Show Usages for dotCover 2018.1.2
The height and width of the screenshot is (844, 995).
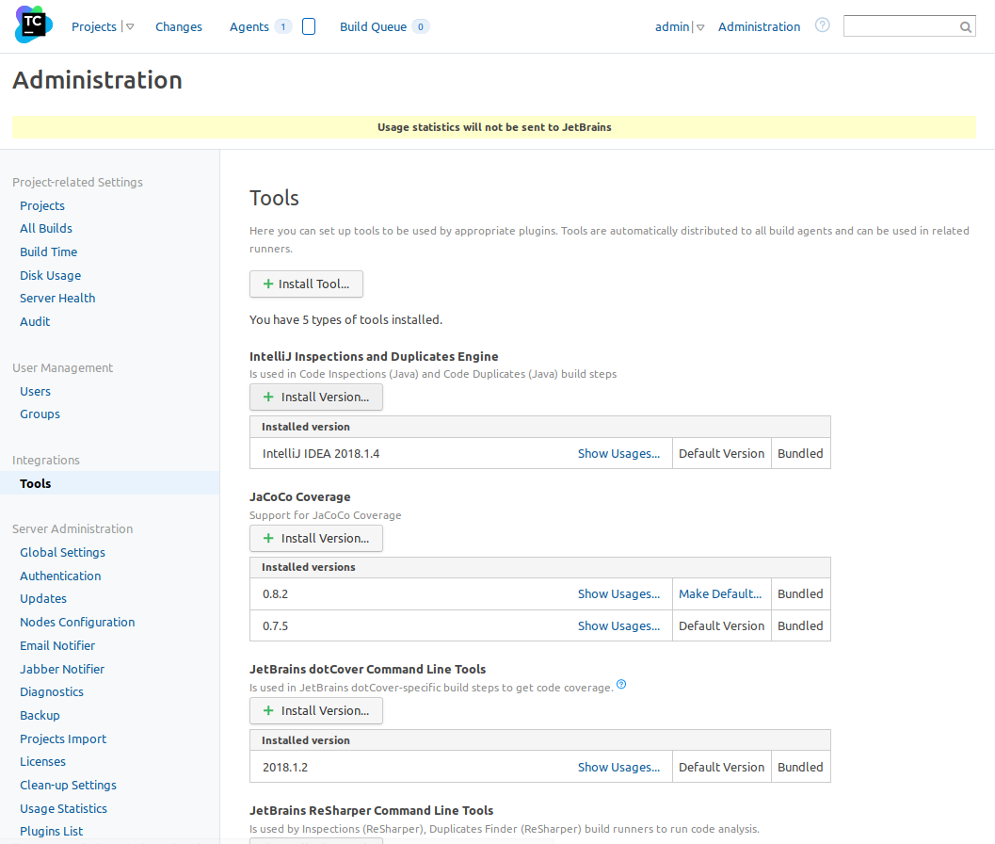pos(618,767)
